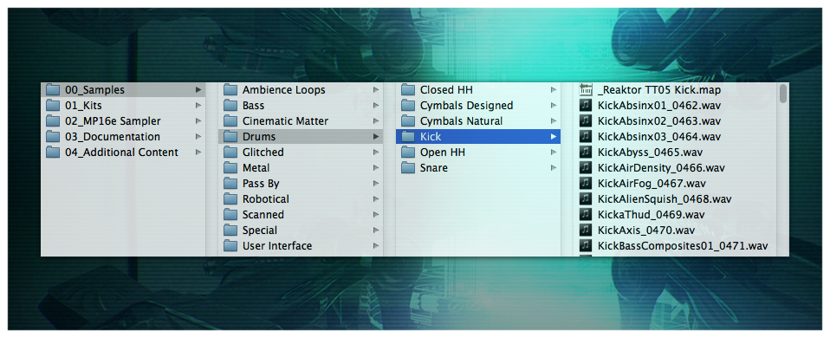Select the 'Cinematic Matter' folder name

(x=285, y=121)
